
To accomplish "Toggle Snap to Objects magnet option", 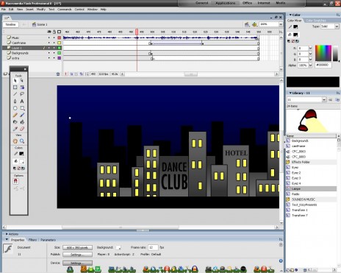I will pyautogui.click(x=15, y=181).
